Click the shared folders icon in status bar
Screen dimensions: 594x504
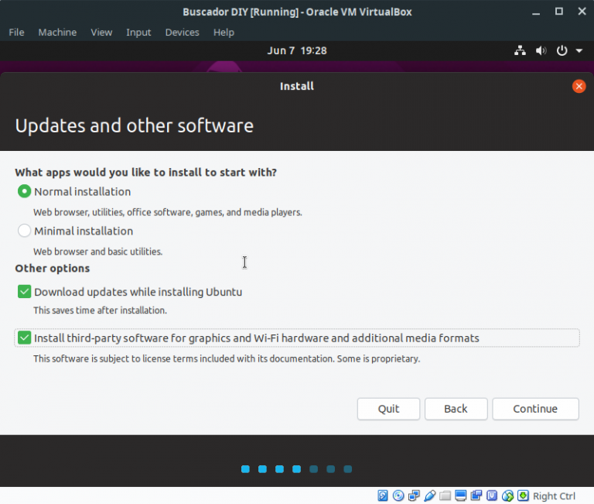pyautogui.click(x=445, y=495)
